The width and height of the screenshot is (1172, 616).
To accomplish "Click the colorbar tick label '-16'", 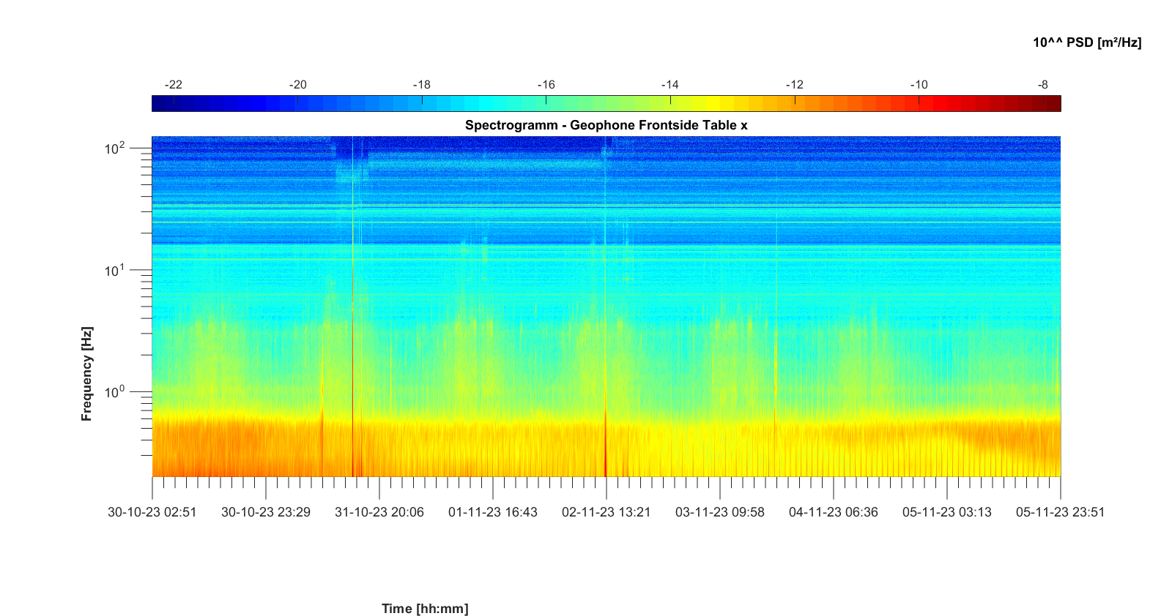I will pyautogui.click(x=546, y=85).
